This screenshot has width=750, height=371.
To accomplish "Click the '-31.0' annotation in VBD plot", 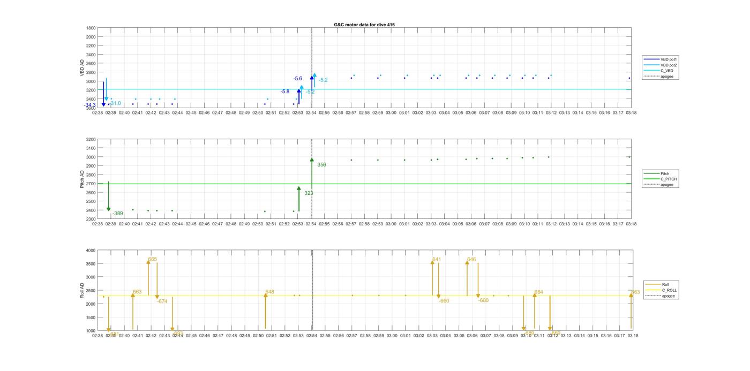I will click(x=115, y=103).
